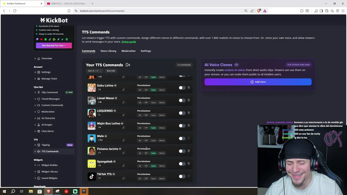Image resolution: width=347 pixels, height=195 pixels.
Task: Open the Brave Rewards triangle icon
Action: point(265,11)
